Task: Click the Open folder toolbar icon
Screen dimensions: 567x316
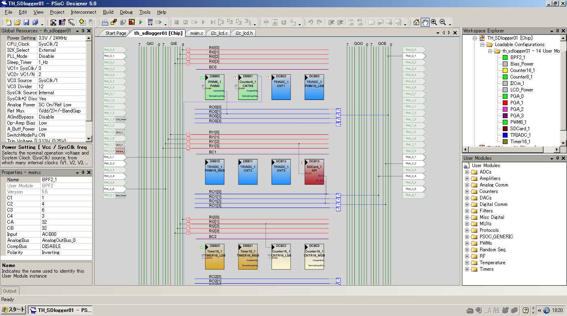Action: click(x=17, y=22)
